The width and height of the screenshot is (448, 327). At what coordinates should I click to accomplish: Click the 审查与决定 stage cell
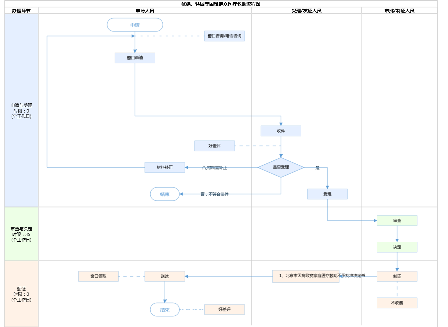click(21, 234)
